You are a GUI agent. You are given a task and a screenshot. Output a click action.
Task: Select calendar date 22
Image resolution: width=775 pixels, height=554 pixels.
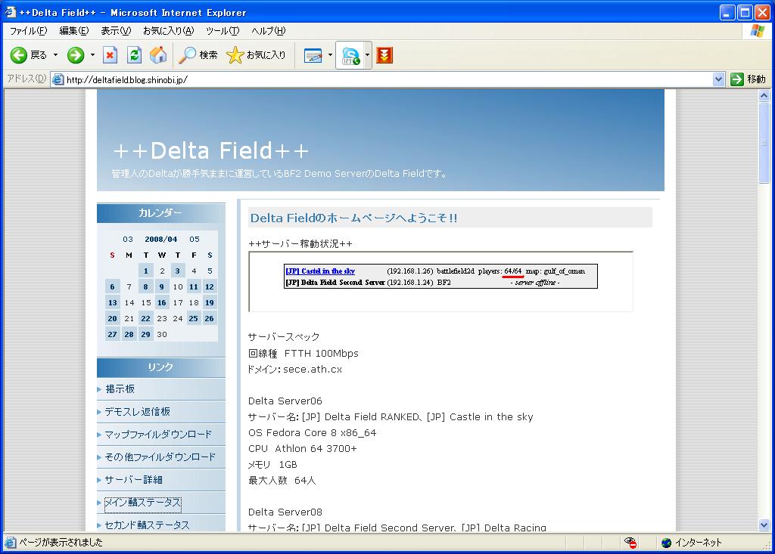[145, 318]
